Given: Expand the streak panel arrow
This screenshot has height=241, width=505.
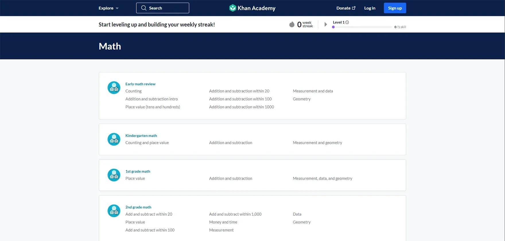Looking at the screenshot, I should [x=326, y=24].
